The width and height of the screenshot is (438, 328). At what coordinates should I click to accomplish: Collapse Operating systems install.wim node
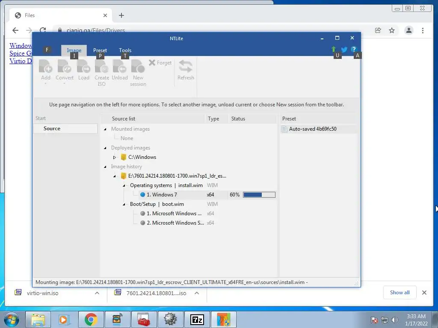[124, 185]
